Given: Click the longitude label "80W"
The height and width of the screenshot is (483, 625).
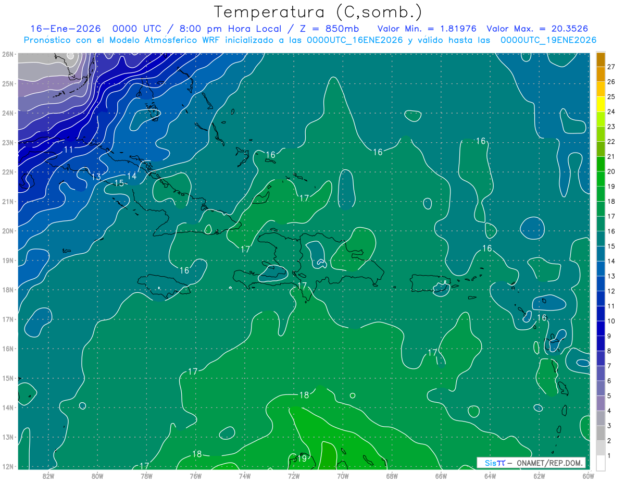Looking at the screenshot, I should point(97,476).
